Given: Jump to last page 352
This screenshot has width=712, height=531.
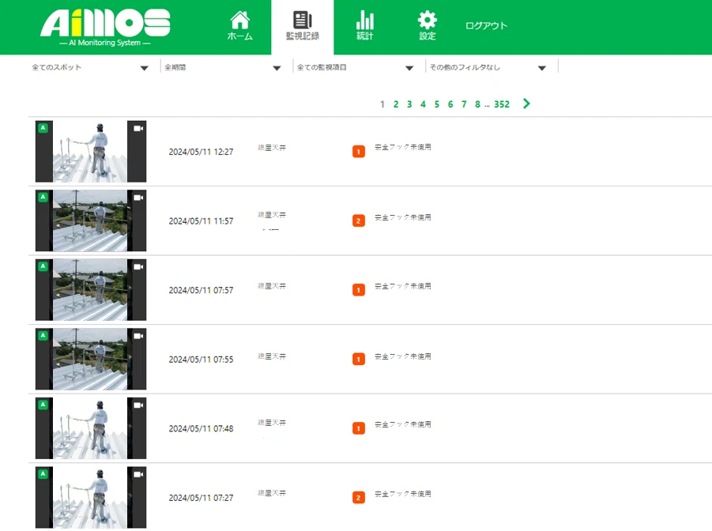Looking at the screenshot, I should 502,104.
